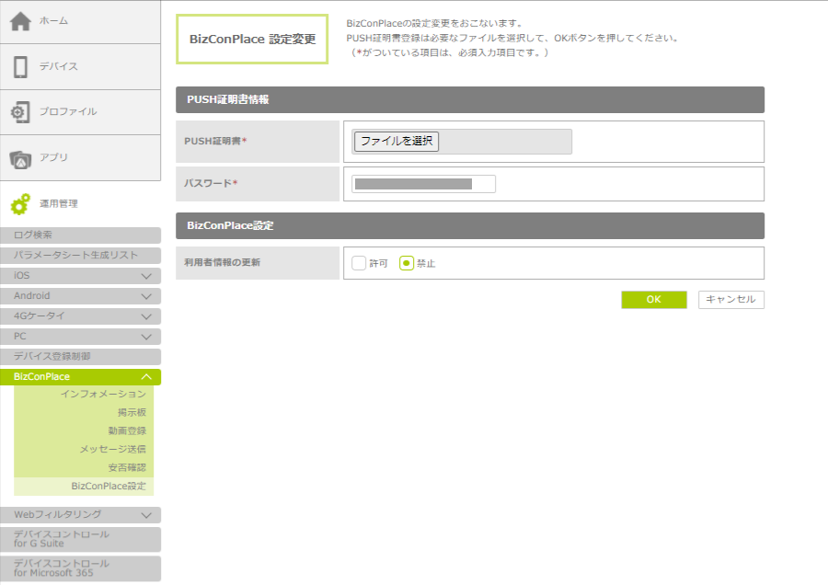Open the 安否確認 submenu item
Image resolution: width=828 pixels, height=585 pixels.
pyautogui.click(x=126, y=467)
